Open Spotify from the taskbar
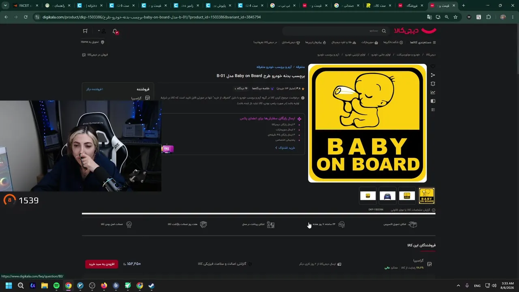Viewport: 519px width, 292px height. (x=56, y=286)
